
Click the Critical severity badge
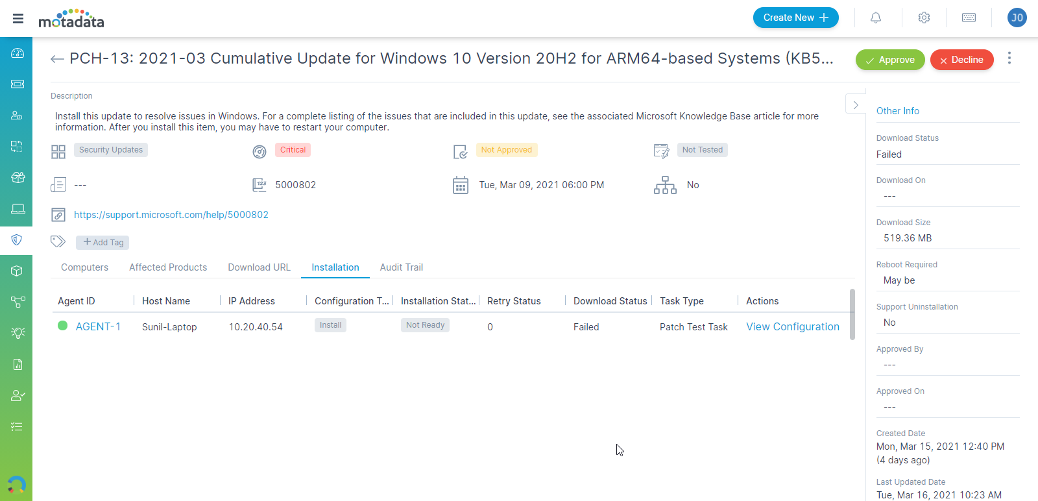tap(293, 150)
